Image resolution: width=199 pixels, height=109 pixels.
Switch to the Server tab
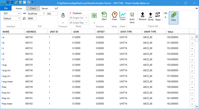point(45,8)
